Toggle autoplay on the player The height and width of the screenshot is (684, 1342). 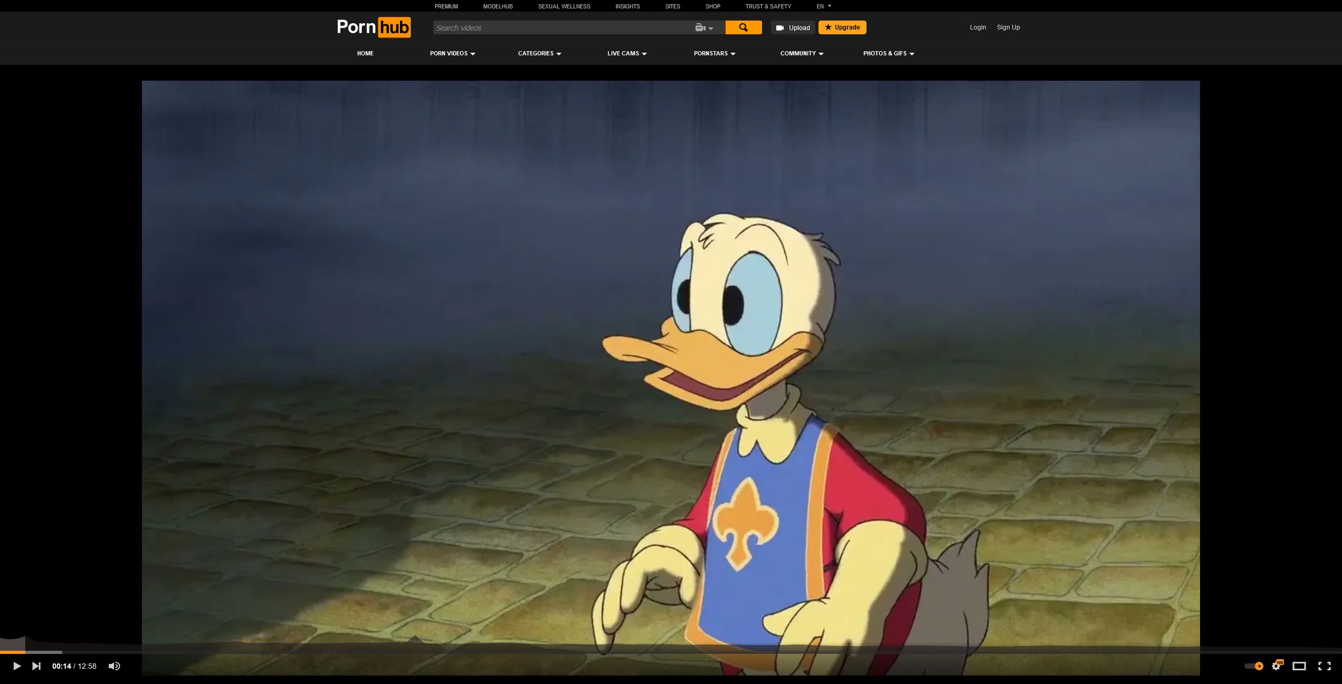[x=1253, y=666]
